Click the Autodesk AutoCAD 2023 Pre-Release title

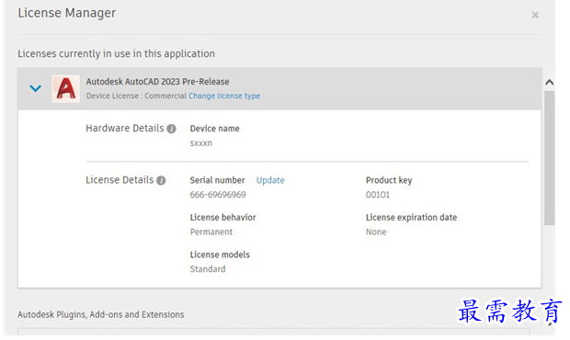click(157, 82)
